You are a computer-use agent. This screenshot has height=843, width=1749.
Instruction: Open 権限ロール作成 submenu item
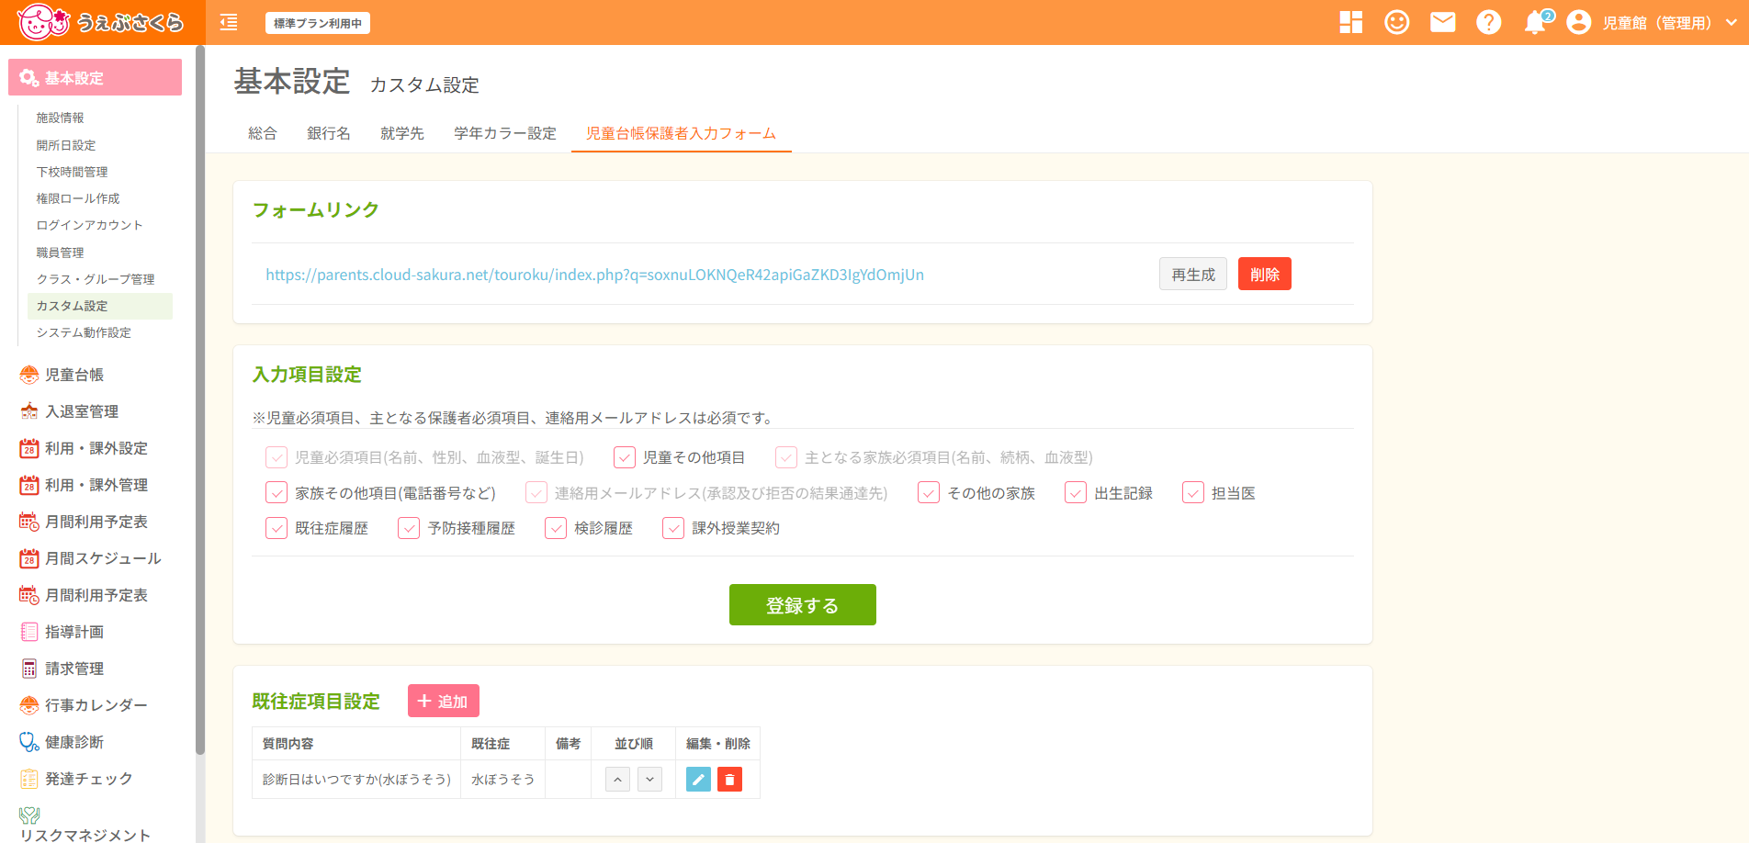pyautogui.click(x=78, y=198)
